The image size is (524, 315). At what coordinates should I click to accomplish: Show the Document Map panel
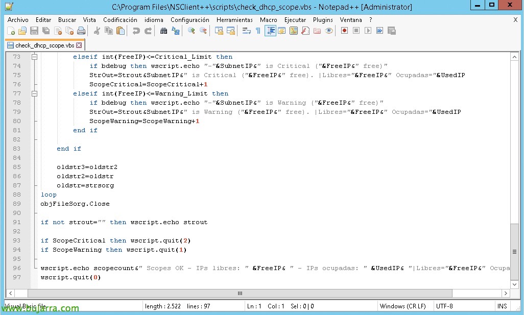tap(294, 31)
